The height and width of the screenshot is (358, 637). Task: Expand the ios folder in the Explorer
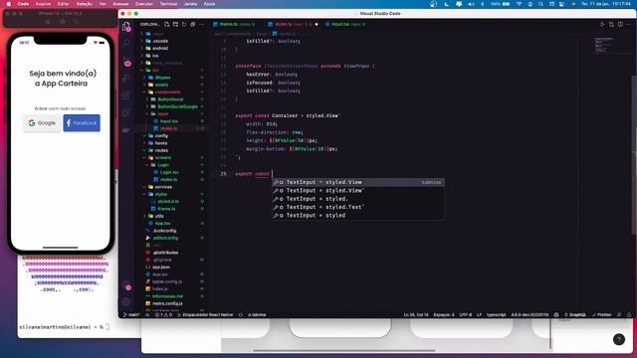(x=155, y=56)
